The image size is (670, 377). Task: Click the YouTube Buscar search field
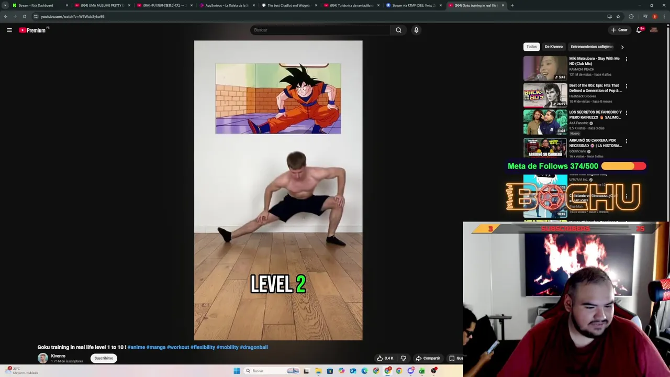coord(320,30)
